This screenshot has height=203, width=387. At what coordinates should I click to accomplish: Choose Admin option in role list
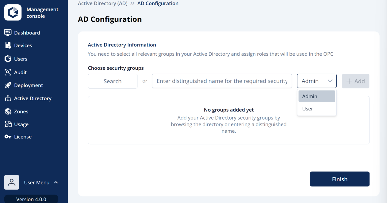click(317, 96)
